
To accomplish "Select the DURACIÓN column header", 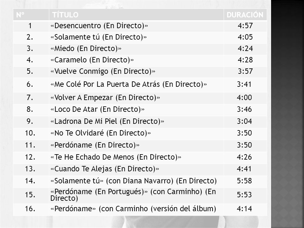I will [245, 15].
